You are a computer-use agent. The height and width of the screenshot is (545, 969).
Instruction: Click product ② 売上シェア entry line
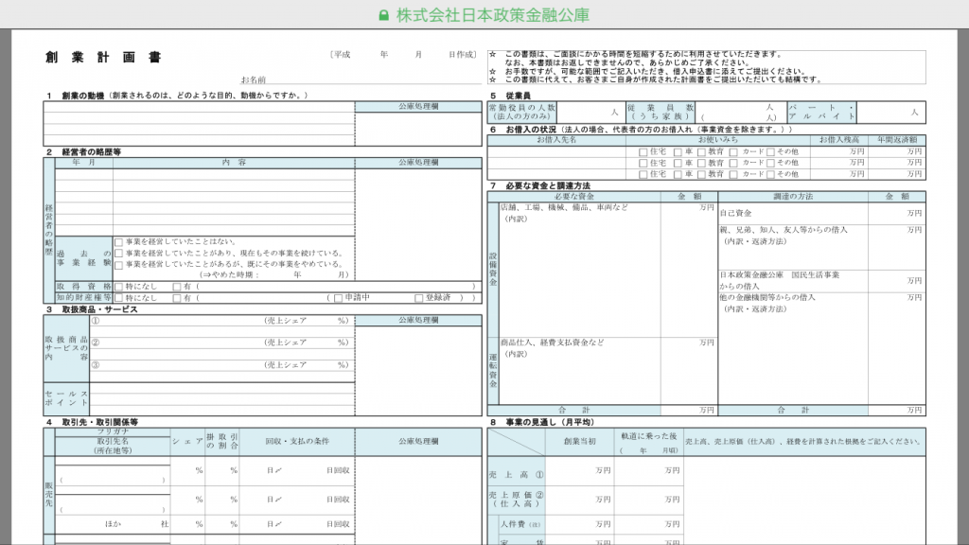tap(222, 343)
